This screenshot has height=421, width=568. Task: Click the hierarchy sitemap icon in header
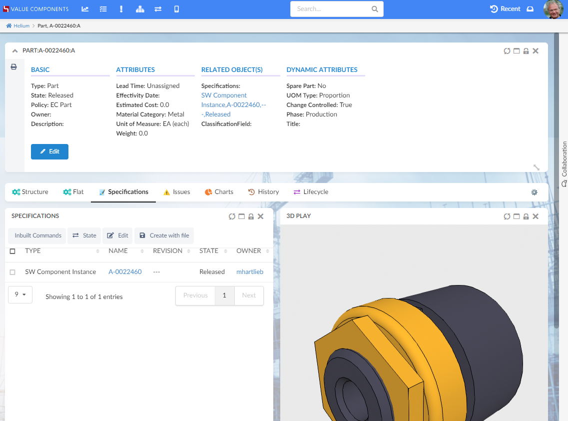pos(140,9)
